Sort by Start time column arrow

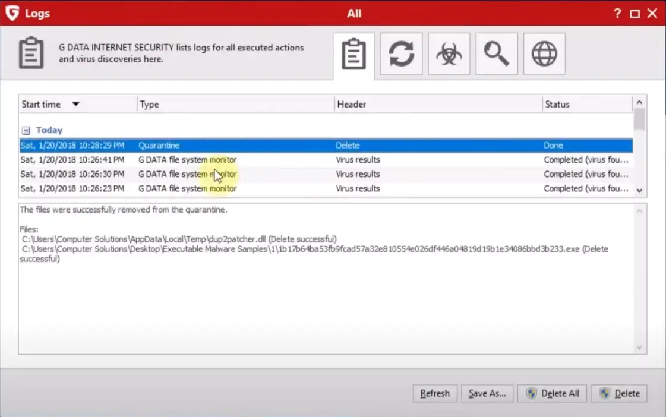[x=75, y=104]
